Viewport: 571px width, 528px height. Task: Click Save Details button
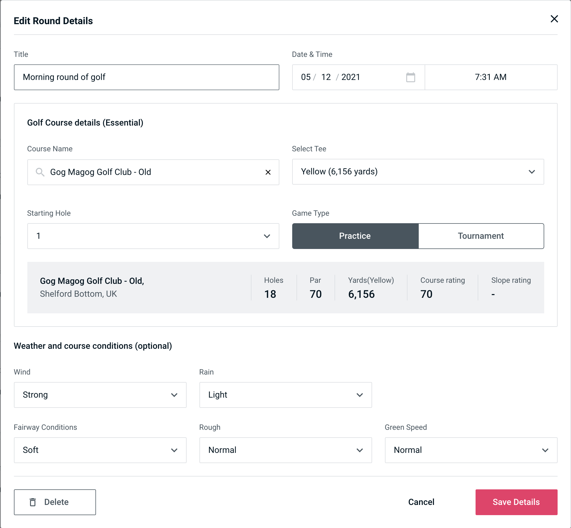tap(516, 502)
